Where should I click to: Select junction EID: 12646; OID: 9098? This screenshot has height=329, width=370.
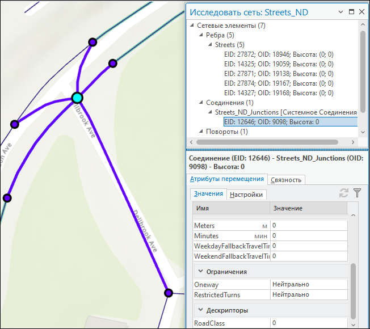(291, 122)
